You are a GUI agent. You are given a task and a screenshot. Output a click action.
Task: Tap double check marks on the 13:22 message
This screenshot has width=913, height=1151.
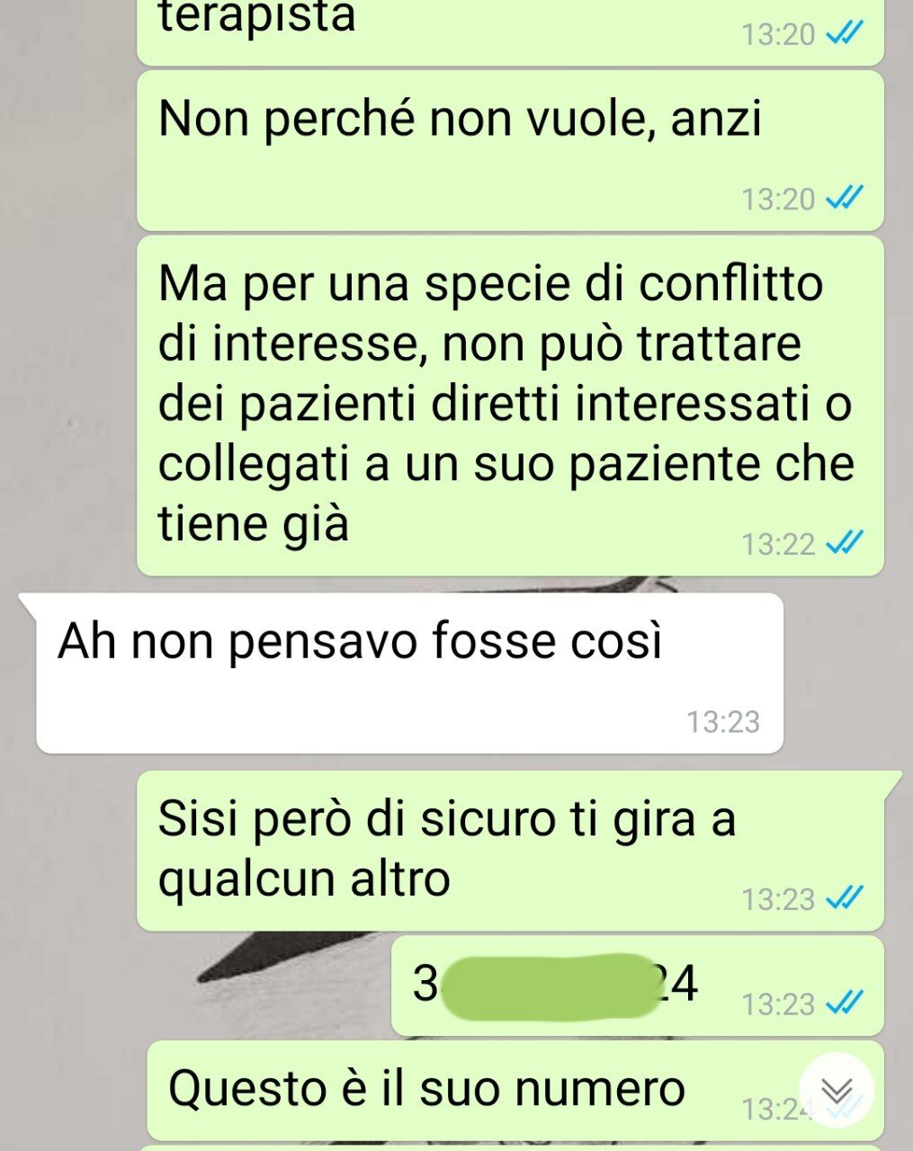tap(844, 543)
